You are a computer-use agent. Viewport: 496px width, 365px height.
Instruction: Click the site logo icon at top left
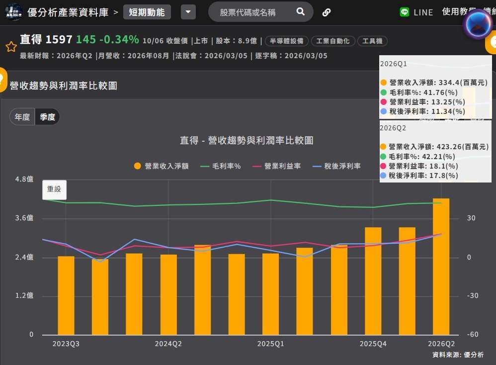pos(13,12)
